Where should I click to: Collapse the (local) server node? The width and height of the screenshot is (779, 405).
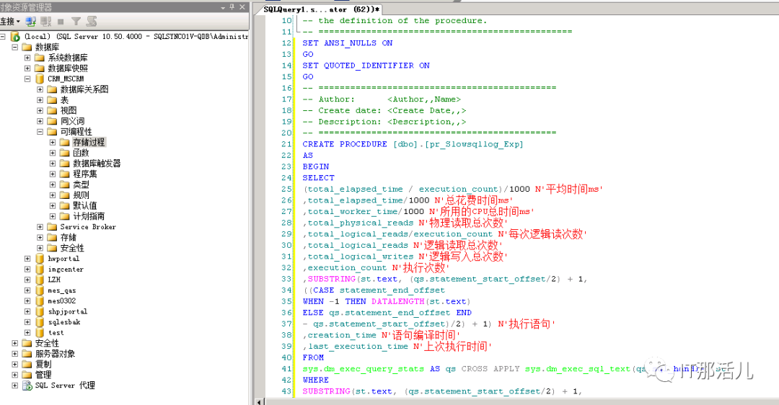click(2, 37)
